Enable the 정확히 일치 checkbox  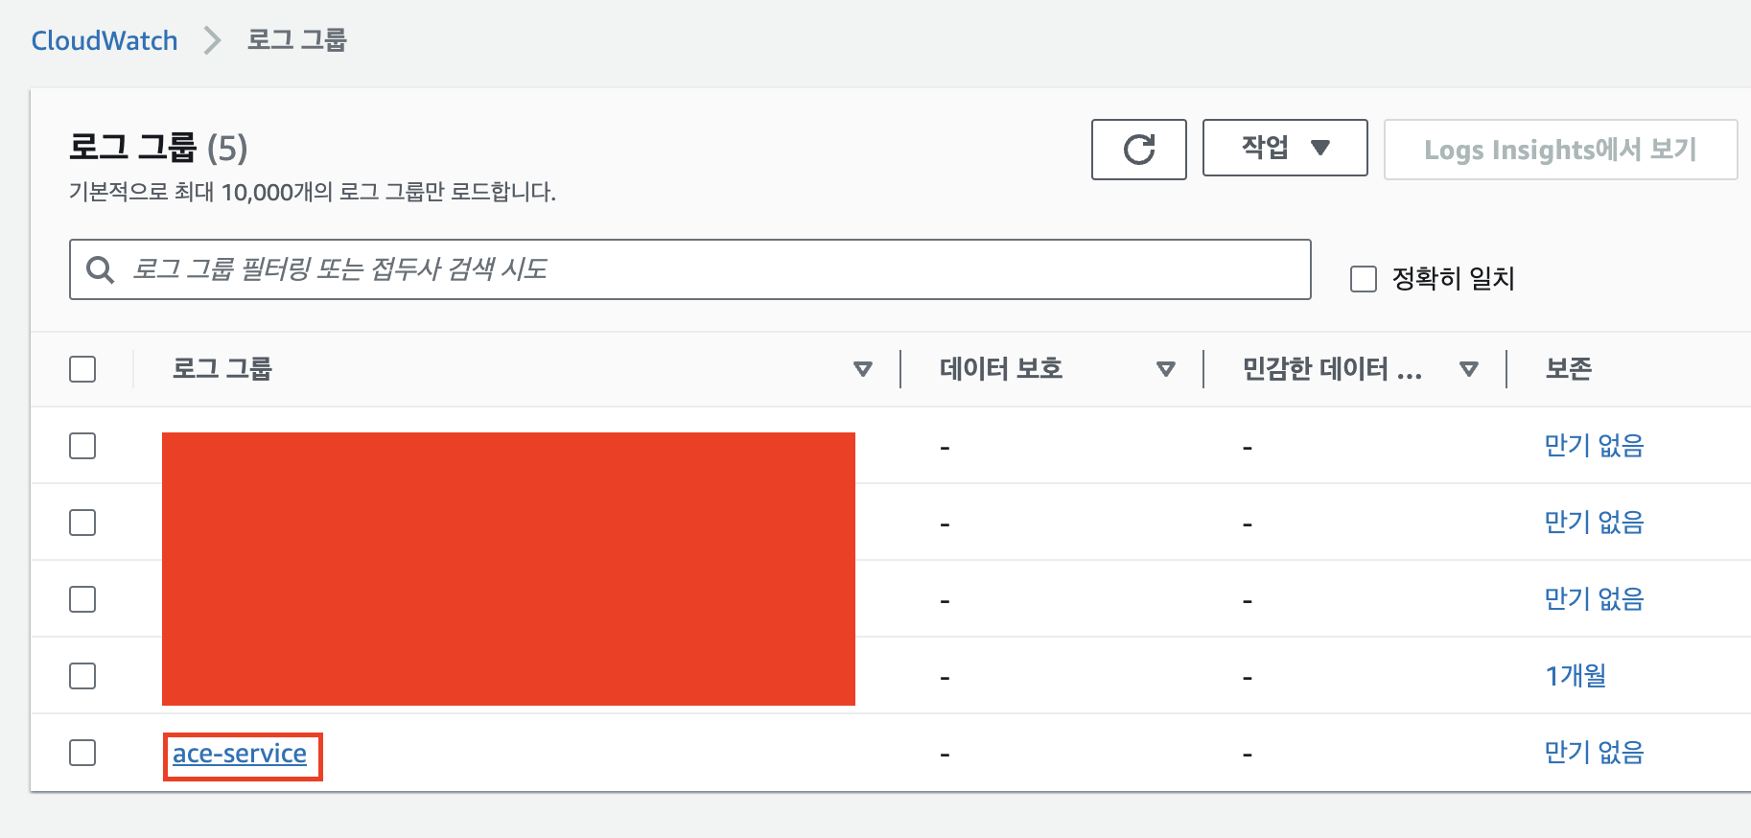click(x=1363, y=279)
